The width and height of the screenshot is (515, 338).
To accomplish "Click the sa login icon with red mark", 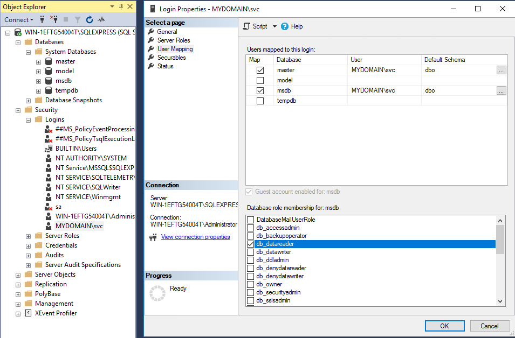I will [x=49, y=207].
